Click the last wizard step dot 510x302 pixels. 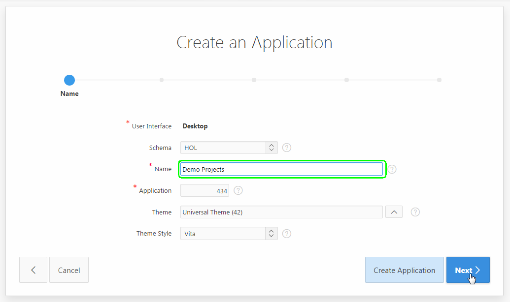click(439, 80)
